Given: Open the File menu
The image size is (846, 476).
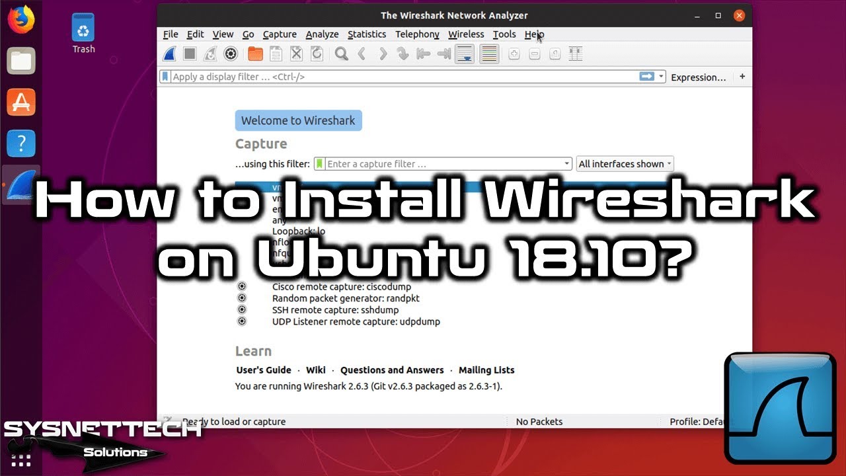Looking at the screenshot, I should pos(171,34).
